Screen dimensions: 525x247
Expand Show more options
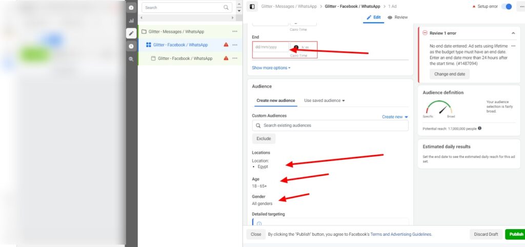click(x=271, y=68)
